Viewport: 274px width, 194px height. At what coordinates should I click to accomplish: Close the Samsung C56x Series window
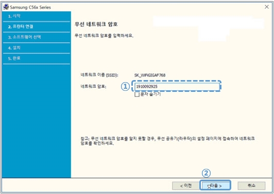(267, 7)
